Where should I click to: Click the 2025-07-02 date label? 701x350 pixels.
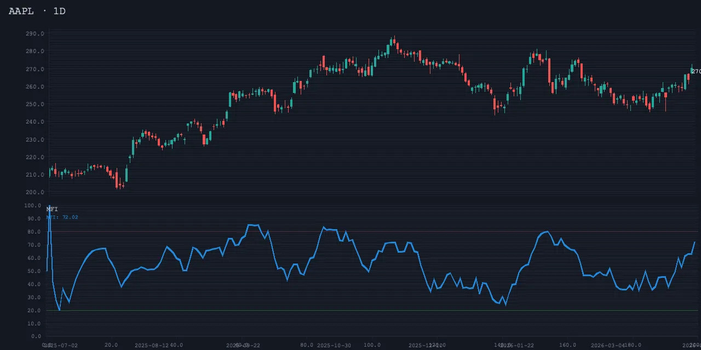60,345
